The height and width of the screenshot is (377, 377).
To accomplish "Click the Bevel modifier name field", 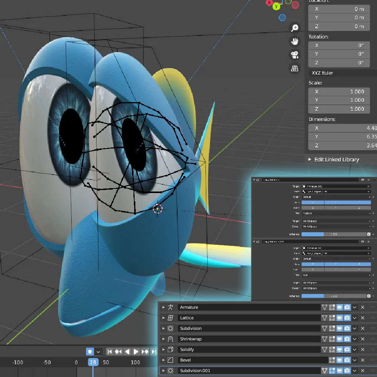I will (x=253, y=360).
